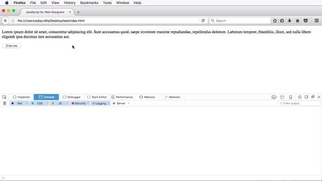Close the developer tools panel
Viewport: 322px width, 181px height.
point(319,97)
